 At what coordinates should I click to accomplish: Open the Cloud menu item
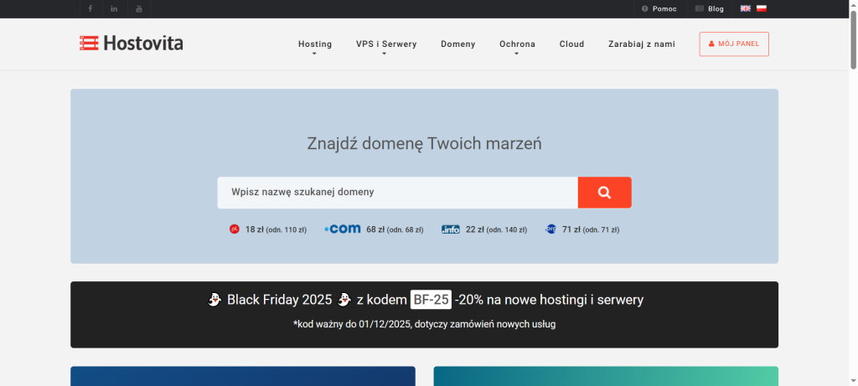point(571,44)
